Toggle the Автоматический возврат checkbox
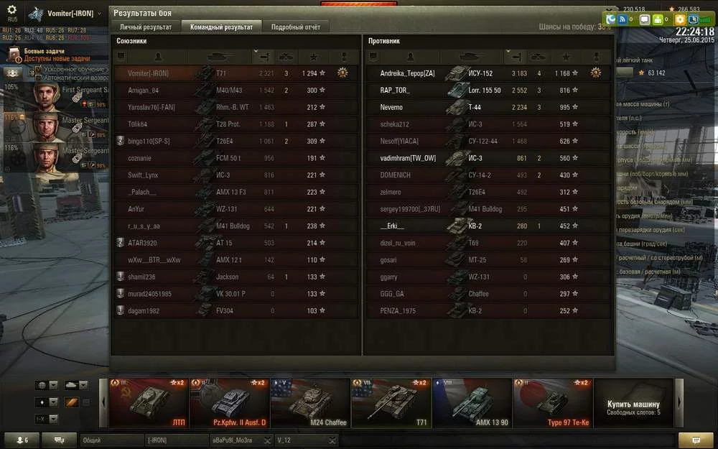718x449 pixels. [x=39, y=78]
